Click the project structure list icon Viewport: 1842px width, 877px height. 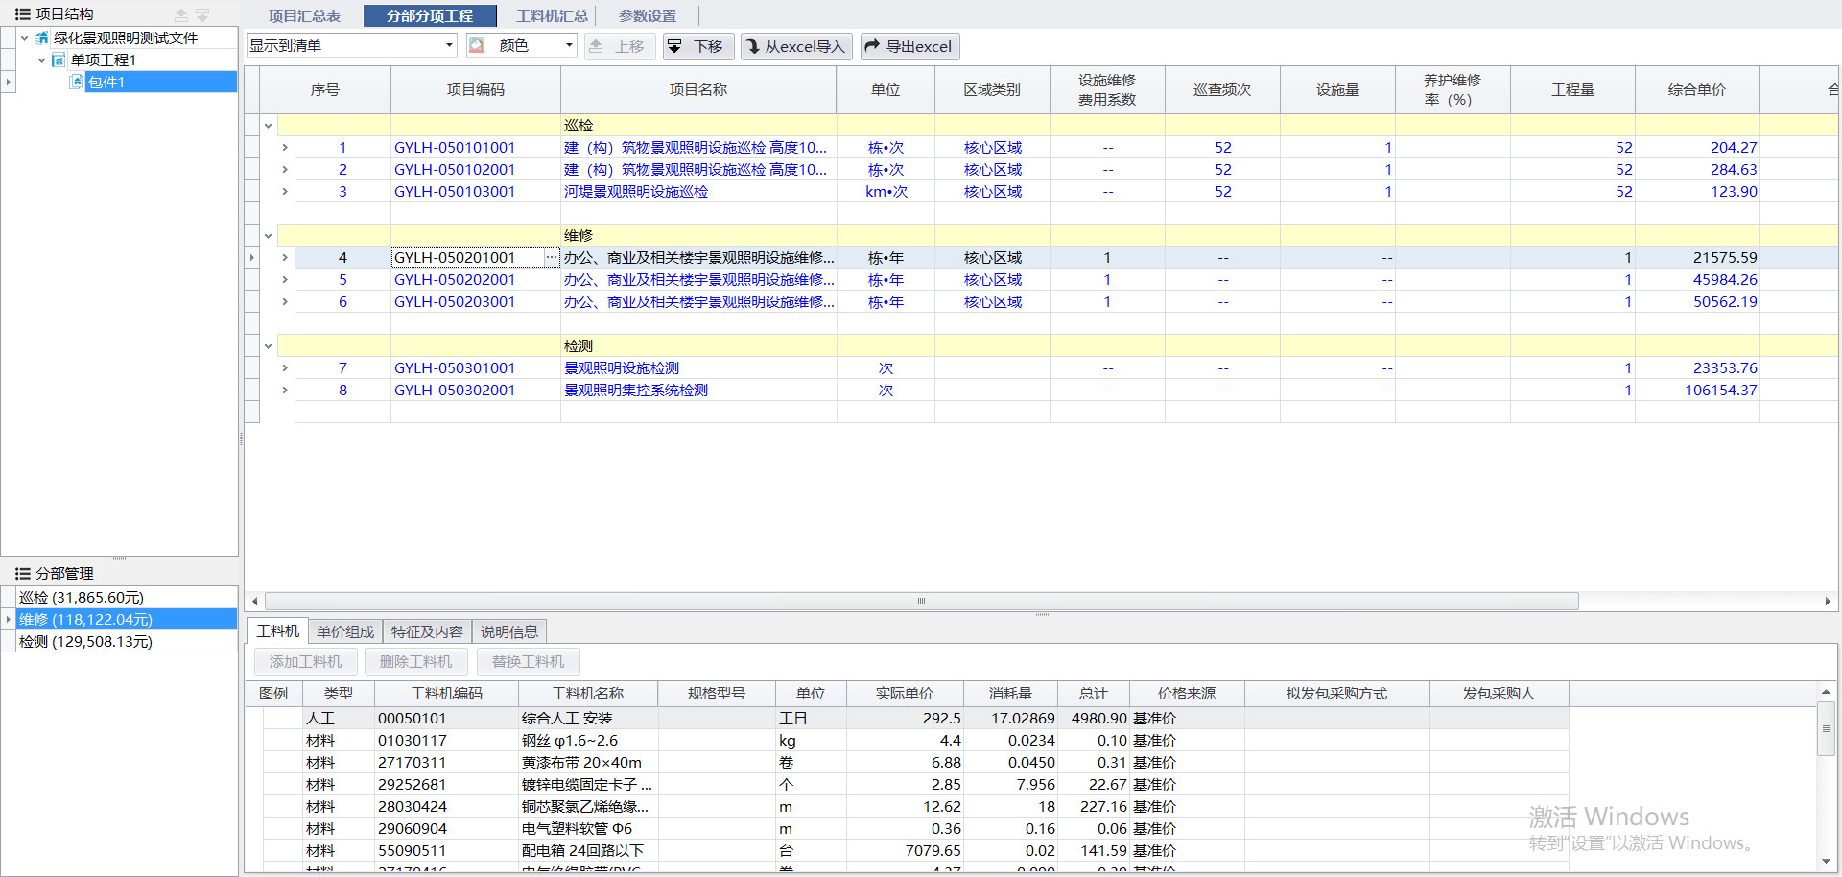tap(22, 14)
